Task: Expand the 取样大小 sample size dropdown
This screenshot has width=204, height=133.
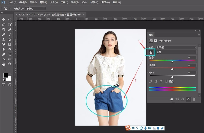Action: [x=36, y=8]
